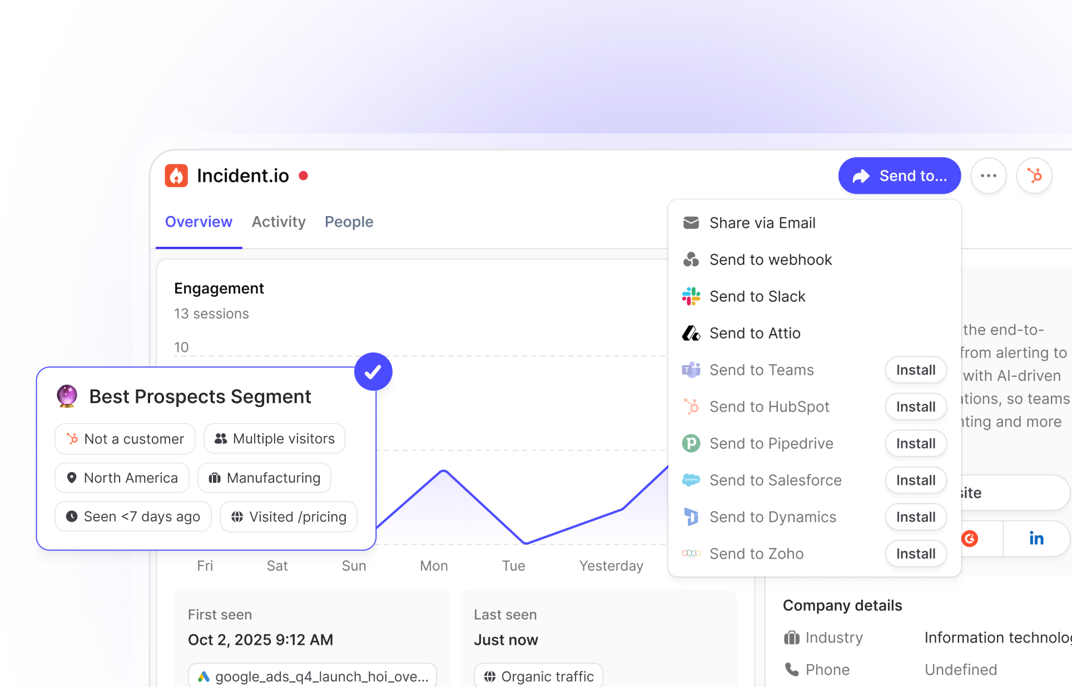Click the crystal ball segment icon
1072x687 pixels.
tap(67, 396)
